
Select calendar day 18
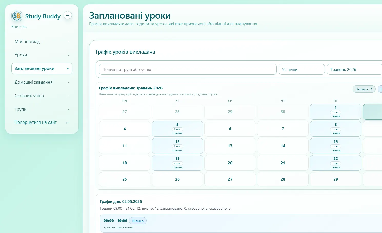pos(125,163)
